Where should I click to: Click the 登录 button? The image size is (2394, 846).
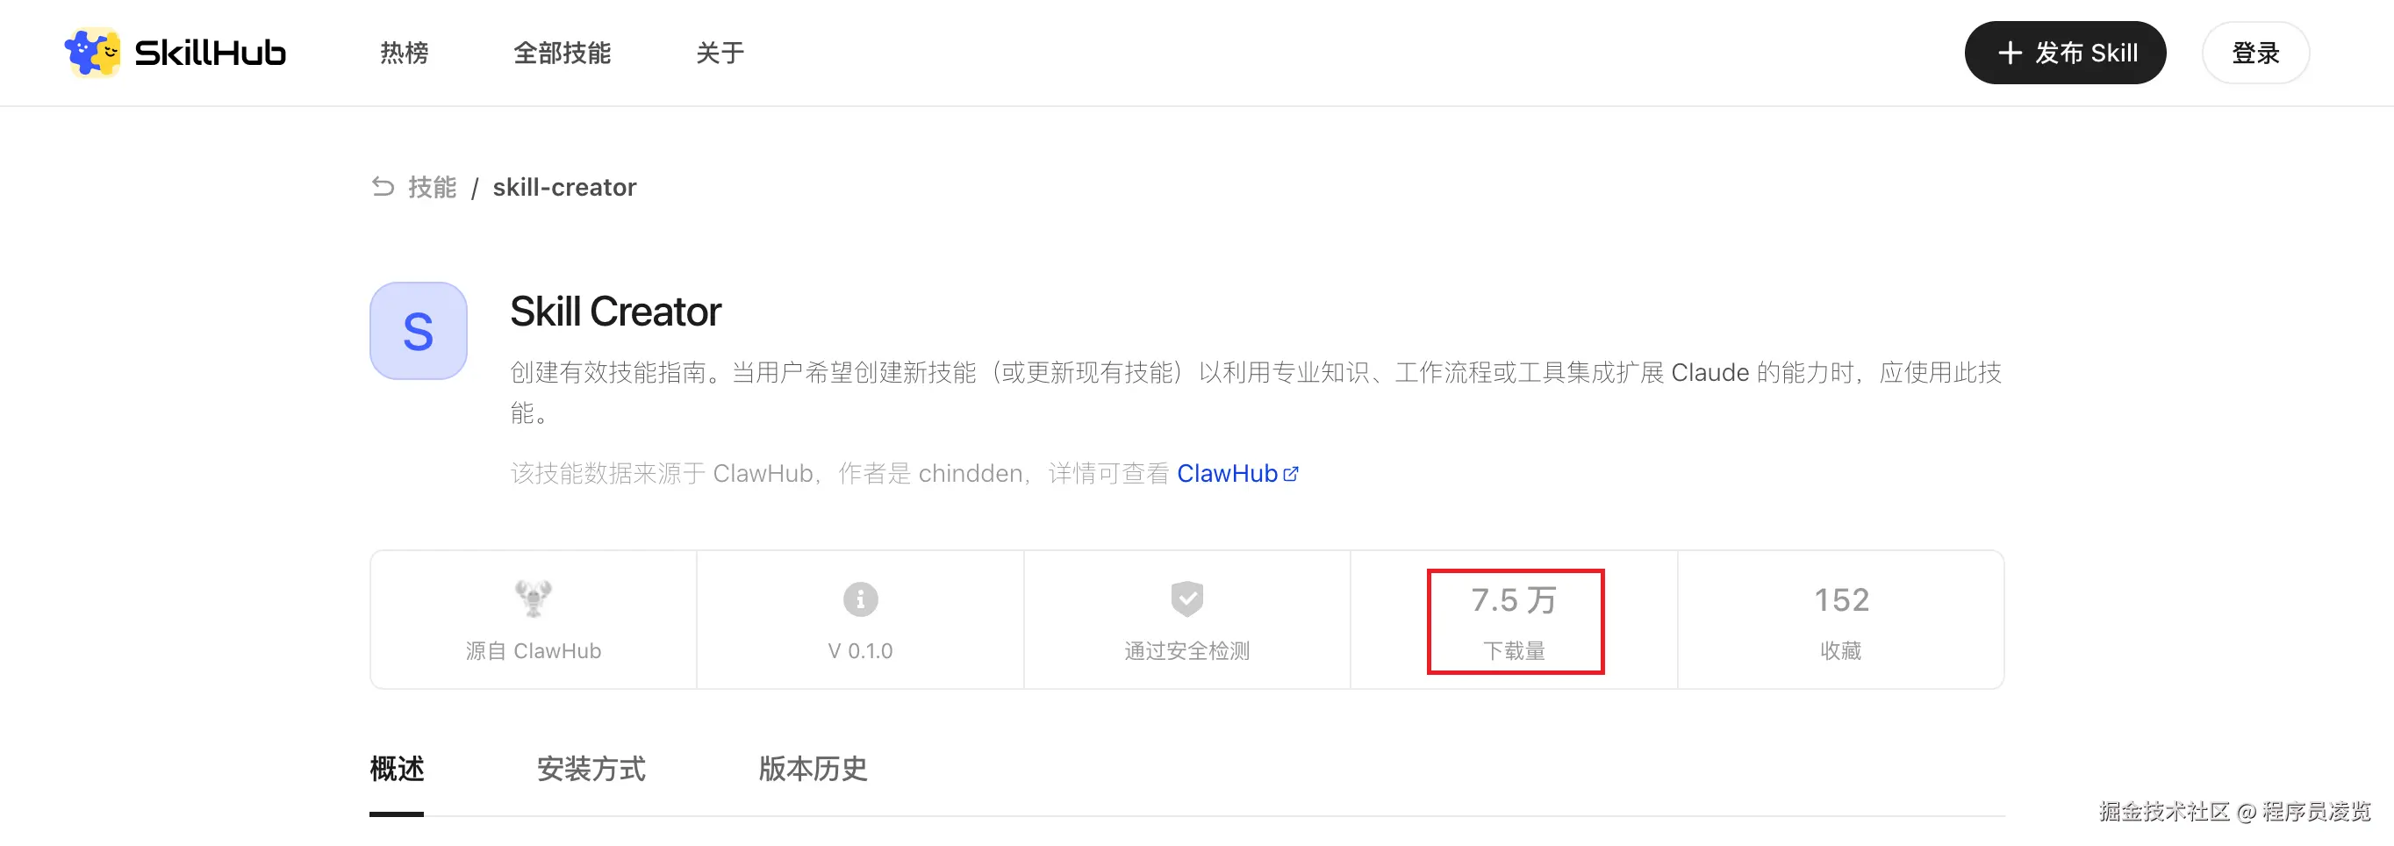coord(2255,53)
